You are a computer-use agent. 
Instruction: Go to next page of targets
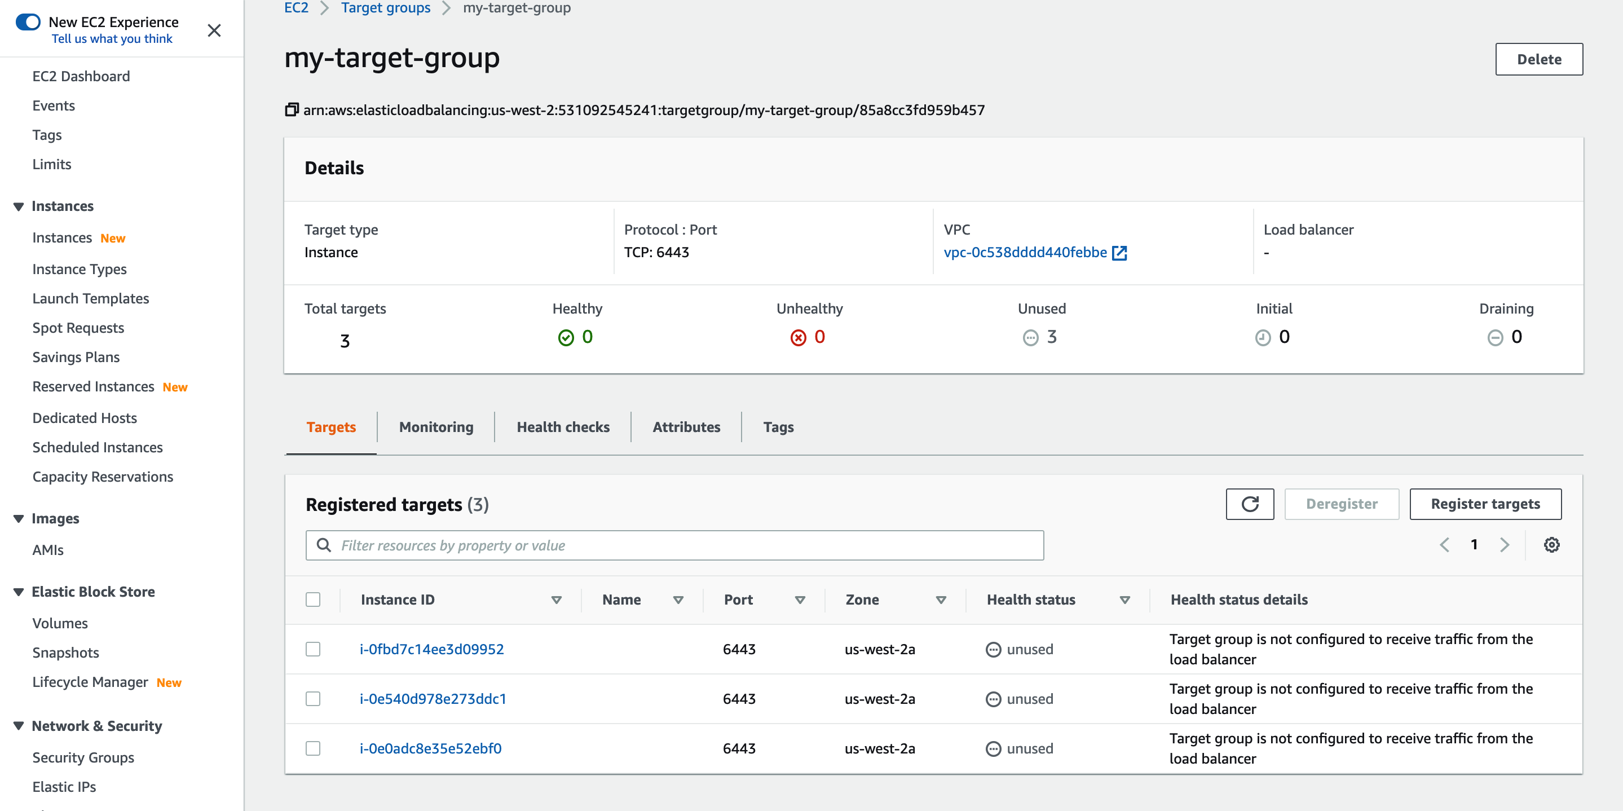pos(1505,545)
